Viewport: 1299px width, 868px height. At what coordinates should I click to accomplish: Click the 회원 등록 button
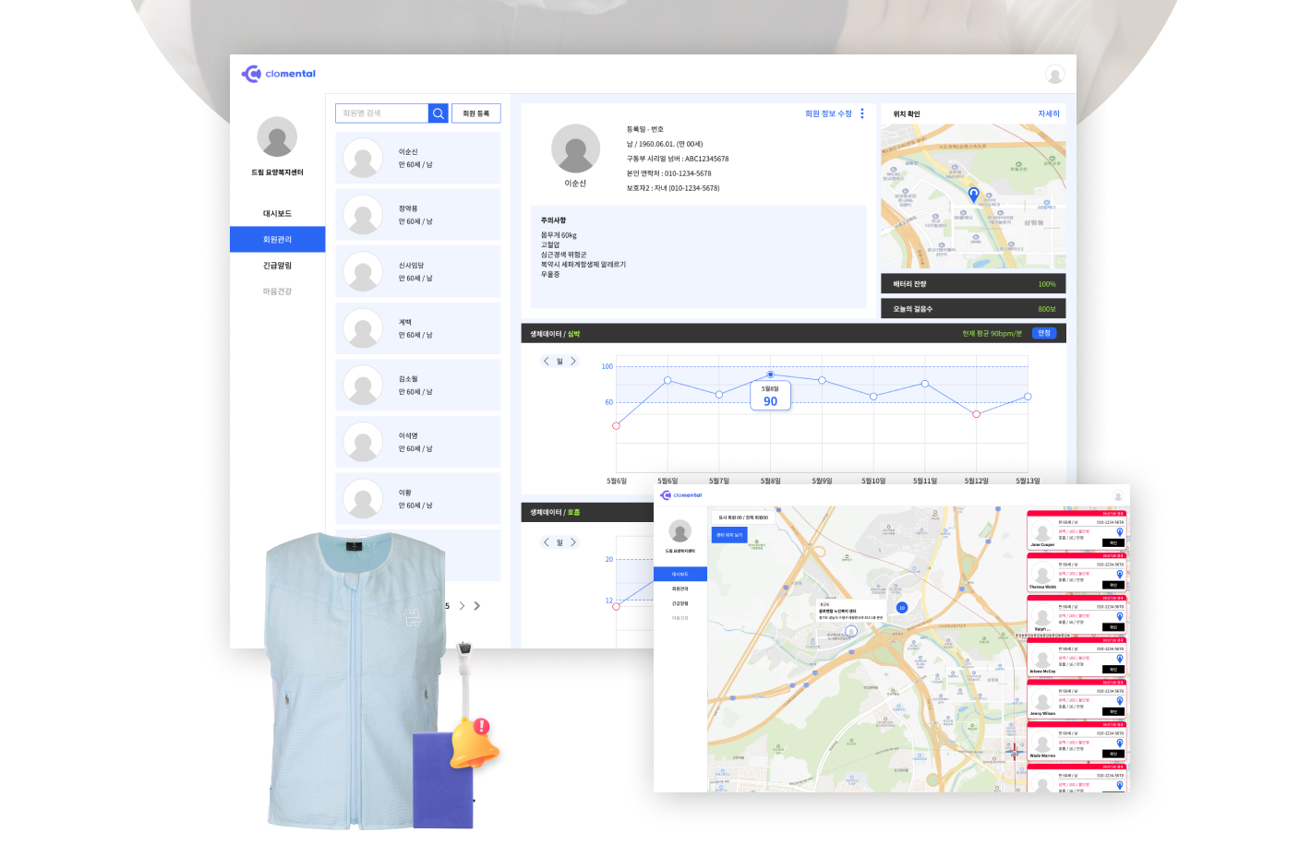tap(476, 113)
